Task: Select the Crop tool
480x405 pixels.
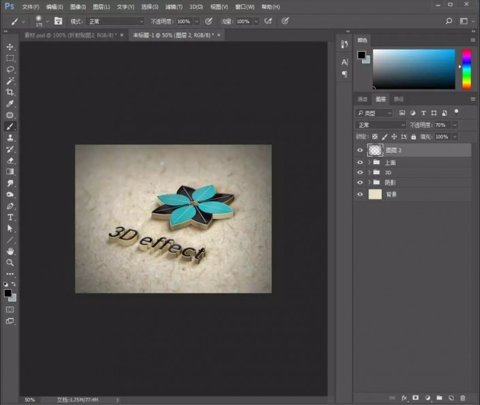Action: click(x=10, y=92)
